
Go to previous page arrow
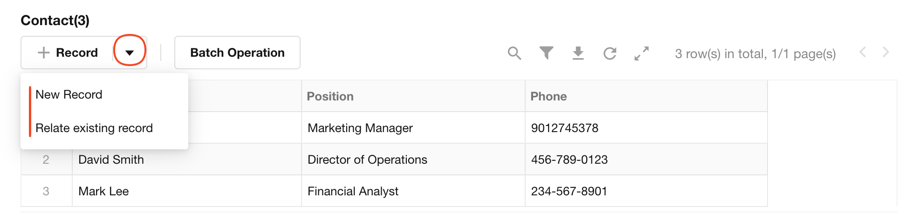(863, 52)
